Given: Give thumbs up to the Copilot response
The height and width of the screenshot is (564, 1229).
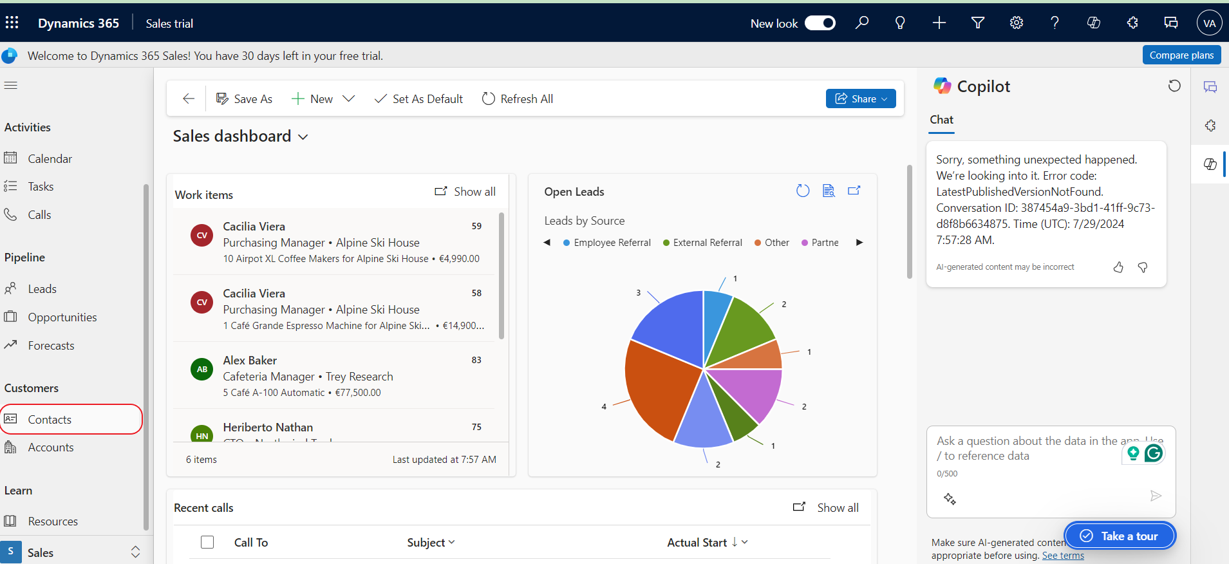Looking at the screenshot, I should pos(1118,267).
